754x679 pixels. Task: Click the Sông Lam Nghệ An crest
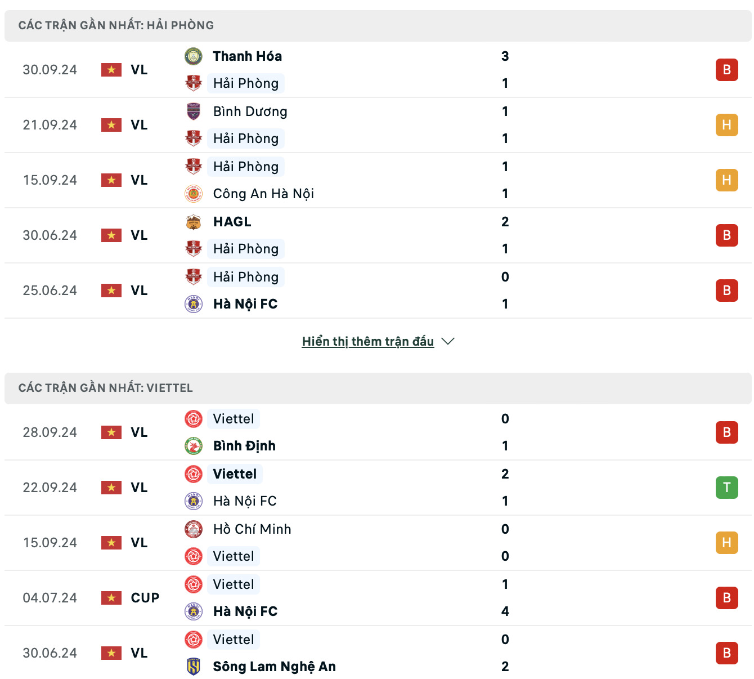(194, 667)
